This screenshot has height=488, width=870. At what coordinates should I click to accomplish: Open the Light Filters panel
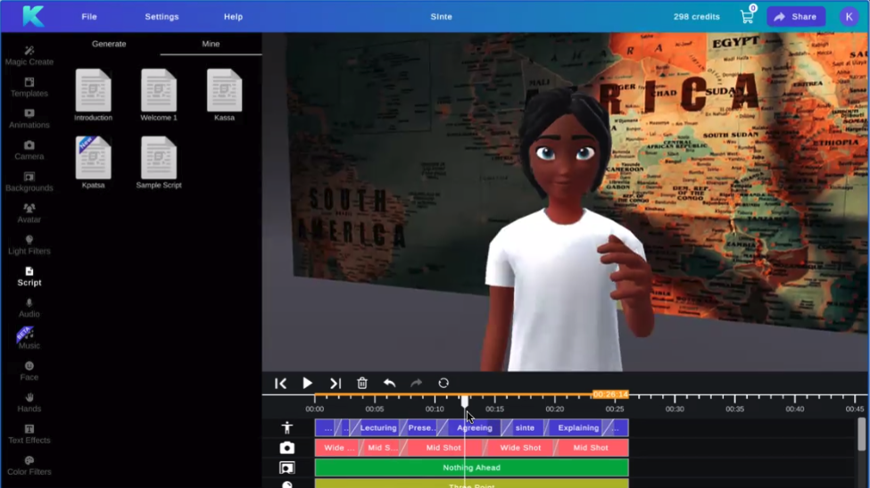coord(29,244)
